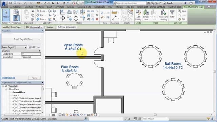The height and width of the screenshot is (122, 217).
Task: Click the Reconcile Hosting button
Action: click(x=163, y=15)
